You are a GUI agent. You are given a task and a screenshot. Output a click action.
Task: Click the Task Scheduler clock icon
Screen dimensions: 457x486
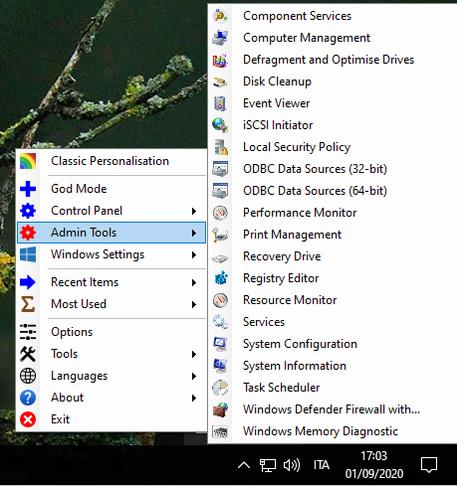coord(220,388)
